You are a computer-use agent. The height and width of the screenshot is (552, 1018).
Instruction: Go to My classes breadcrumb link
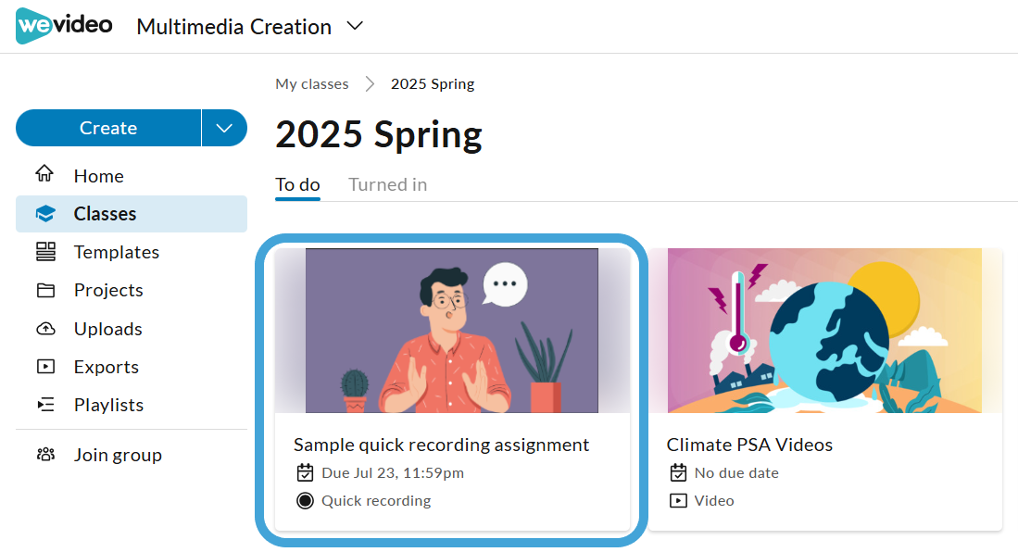coord(311,83)
